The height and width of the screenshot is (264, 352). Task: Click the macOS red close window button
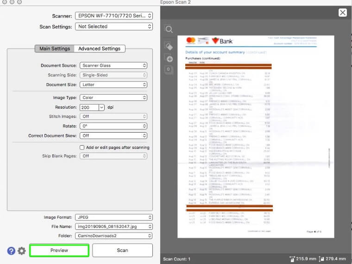click(4, 2)
